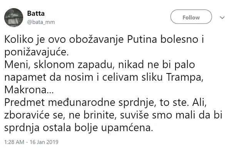Click the word Putina in the tweet
The height and width of the screenshot is (150, 231).
[x=142, y=40]
